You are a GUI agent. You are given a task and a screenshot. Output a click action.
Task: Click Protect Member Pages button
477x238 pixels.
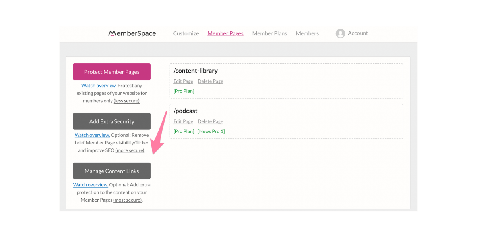coord(112,72)
